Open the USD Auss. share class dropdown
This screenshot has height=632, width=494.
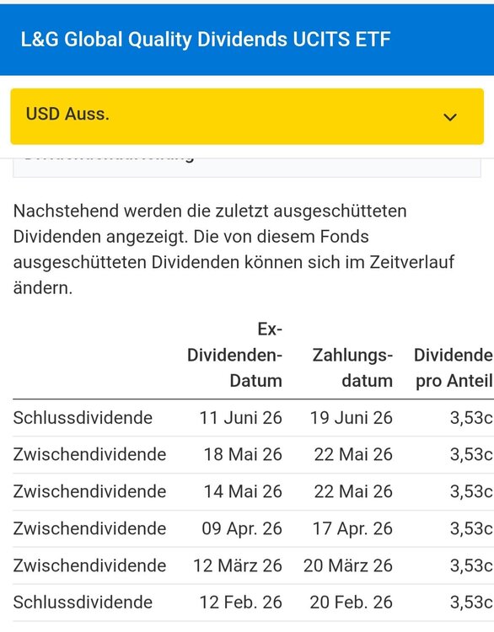[x=247, y=116]
